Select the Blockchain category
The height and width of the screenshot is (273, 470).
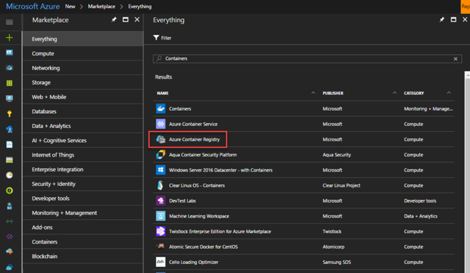point(83,256)
